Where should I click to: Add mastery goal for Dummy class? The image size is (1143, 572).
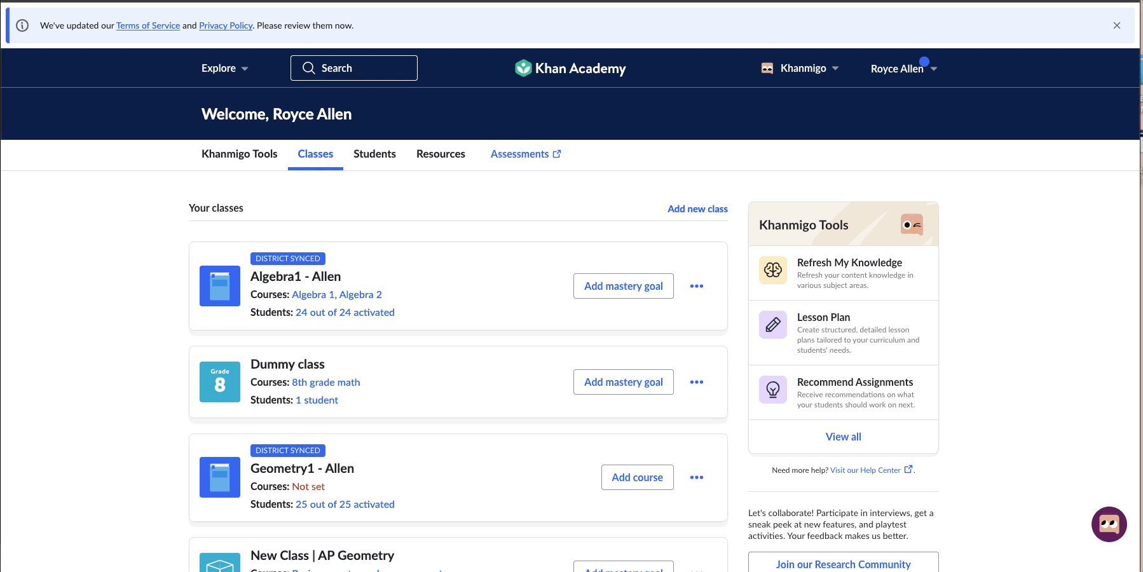[x=624, y=382]
